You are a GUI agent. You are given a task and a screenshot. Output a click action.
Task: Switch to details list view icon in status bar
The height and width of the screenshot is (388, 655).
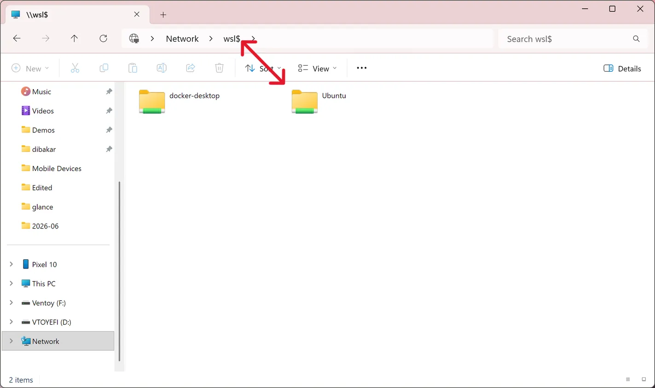[x=628, y=380]
